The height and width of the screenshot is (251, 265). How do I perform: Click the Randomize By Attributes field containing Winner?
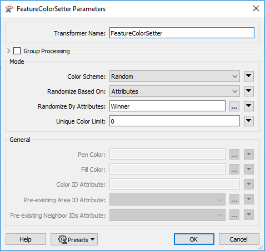[167, 106]
